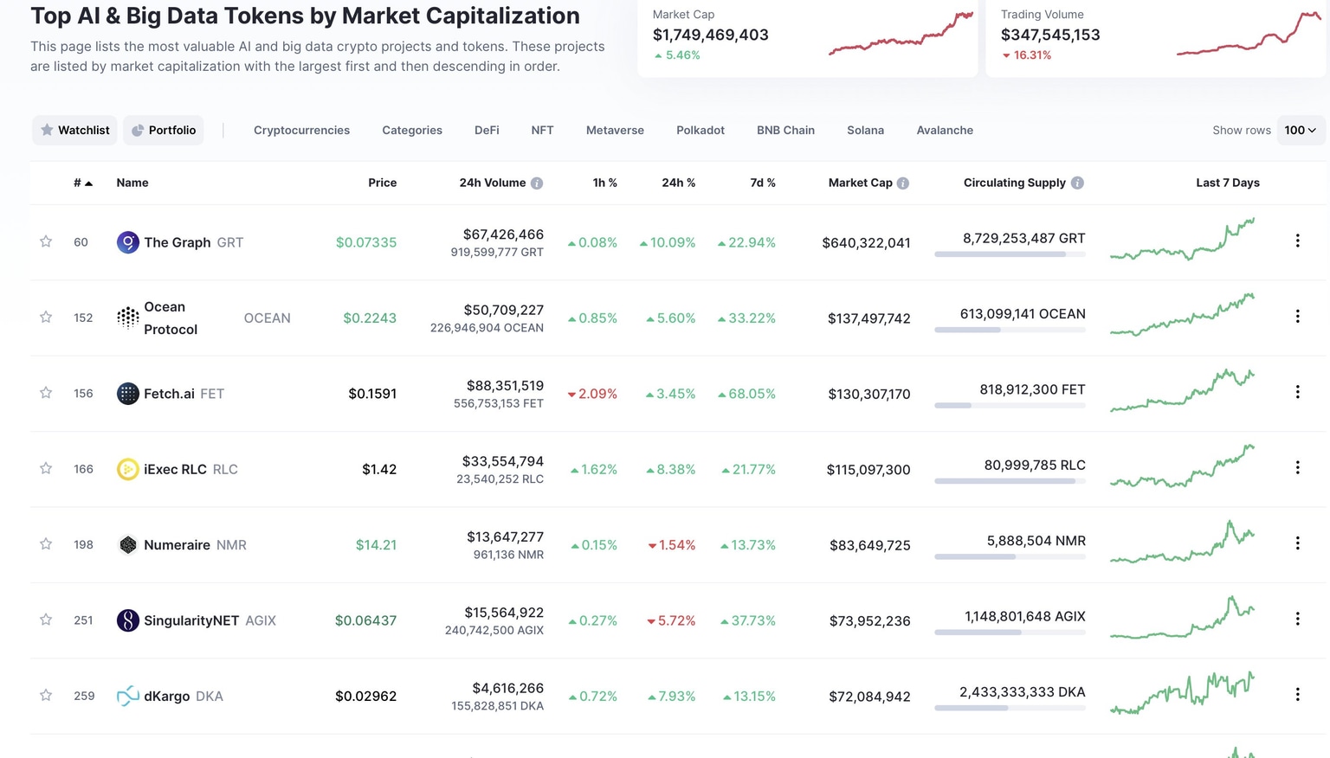Open the three-dot options menu for Fetch.ai

coord(1298,391)
